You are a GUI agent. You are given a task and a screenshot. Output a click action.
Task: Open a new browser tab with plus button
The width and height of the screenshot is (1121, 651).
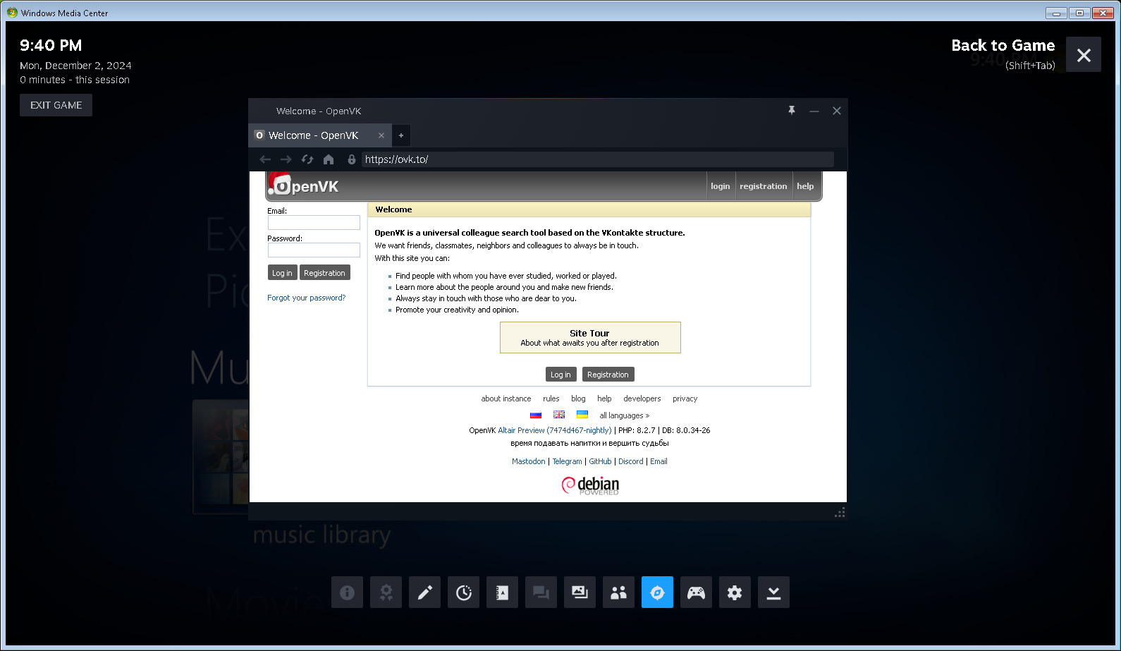click(x=401, y=135)
